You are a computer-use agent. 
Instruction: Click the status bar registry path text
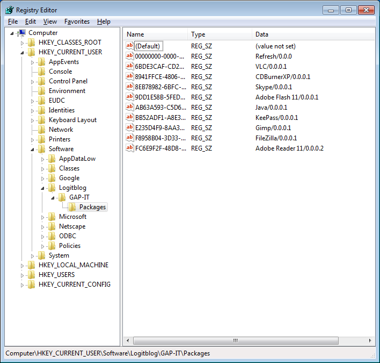(107, 353)
